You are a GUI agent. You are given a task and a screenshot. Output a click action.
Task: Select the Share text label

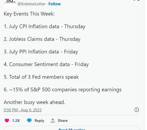point(63,121)
